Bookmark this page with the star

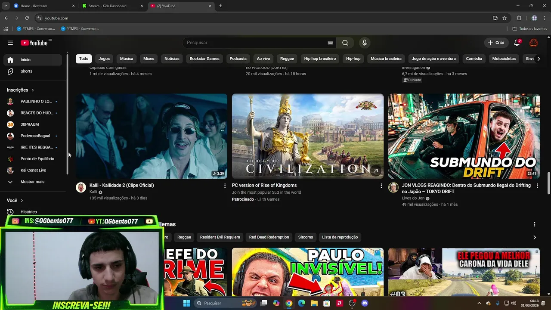[x=505, y=18]
